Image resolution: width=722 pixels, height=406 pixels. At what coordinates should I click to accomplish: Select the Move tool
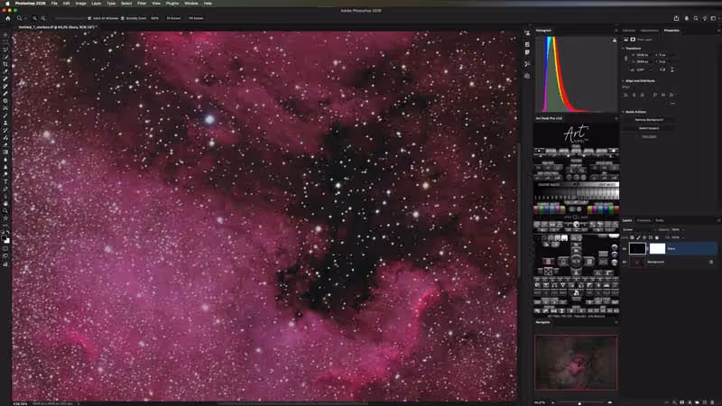pos(5,35)
